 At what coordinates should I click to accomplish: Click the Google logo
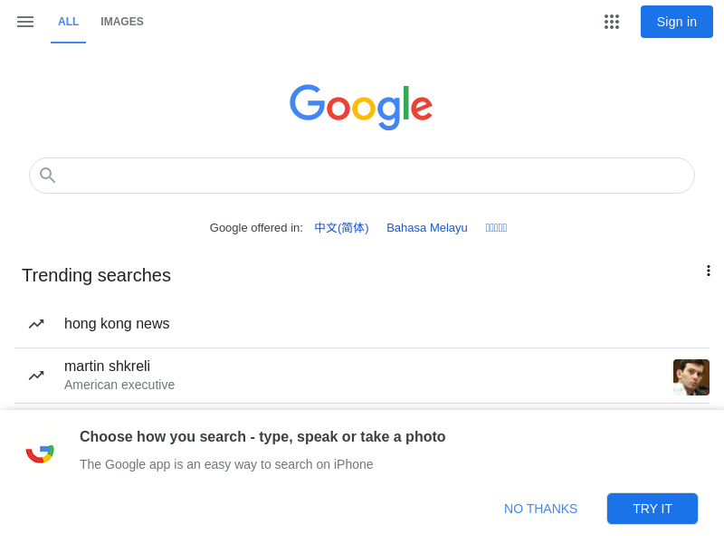361,107
